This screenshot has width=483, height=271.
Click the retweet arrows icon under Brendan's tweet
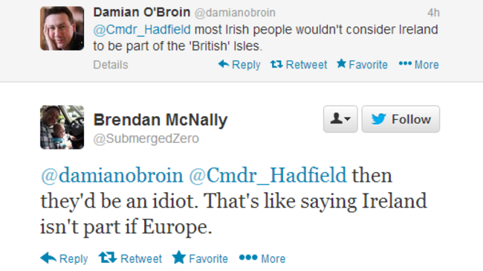pyautogui.click(x=108, y=258)
